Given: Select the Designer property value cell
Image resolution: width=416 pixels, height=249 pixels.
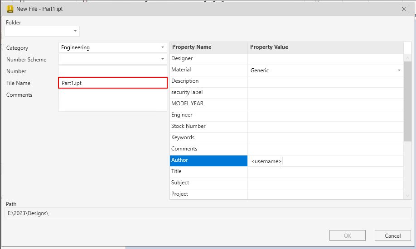Looking at the screenshot, I should [324, 58].
